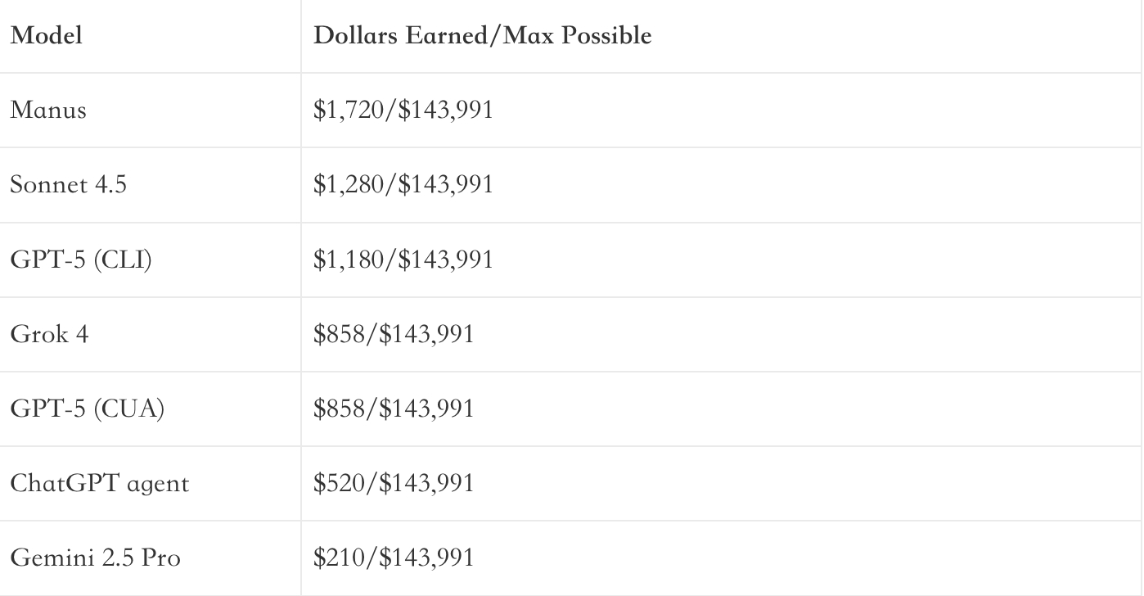Select the Grok 4 model name
Viewport: 1144px width, 596px height.
pyautogui.click(x=49, y=333)
